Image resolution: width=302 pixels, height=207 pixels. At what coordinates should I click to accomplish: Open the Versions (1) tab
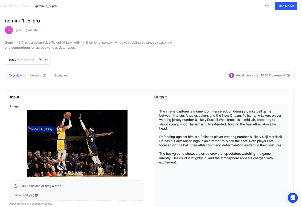(x=38, y=75)
